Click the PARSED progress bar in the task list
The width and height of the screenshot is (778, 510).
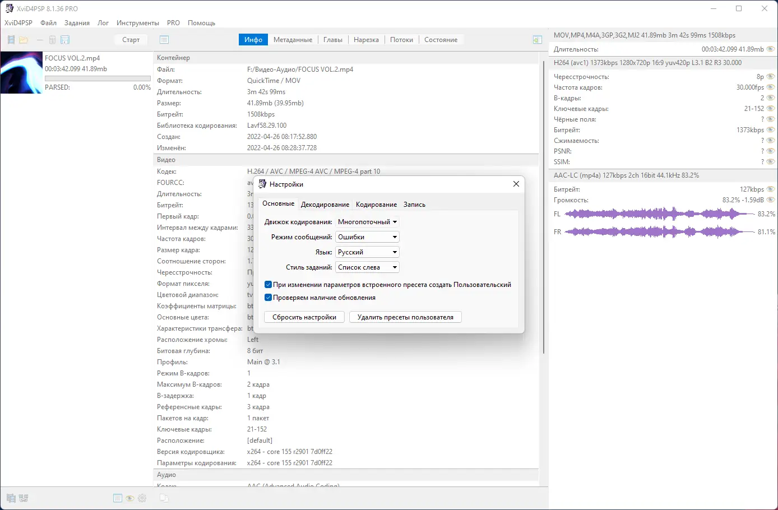(98, 78)
